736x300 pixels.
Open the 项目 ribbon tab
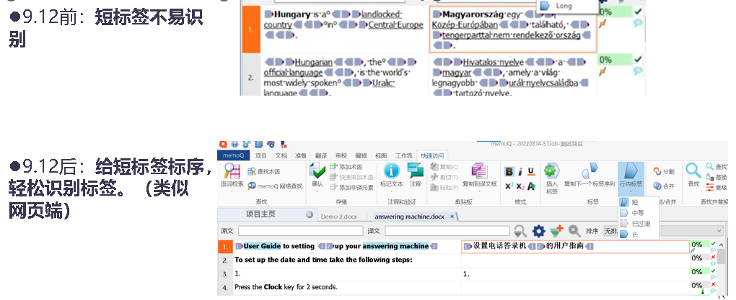pyautogui.click(x=260, y=155)
